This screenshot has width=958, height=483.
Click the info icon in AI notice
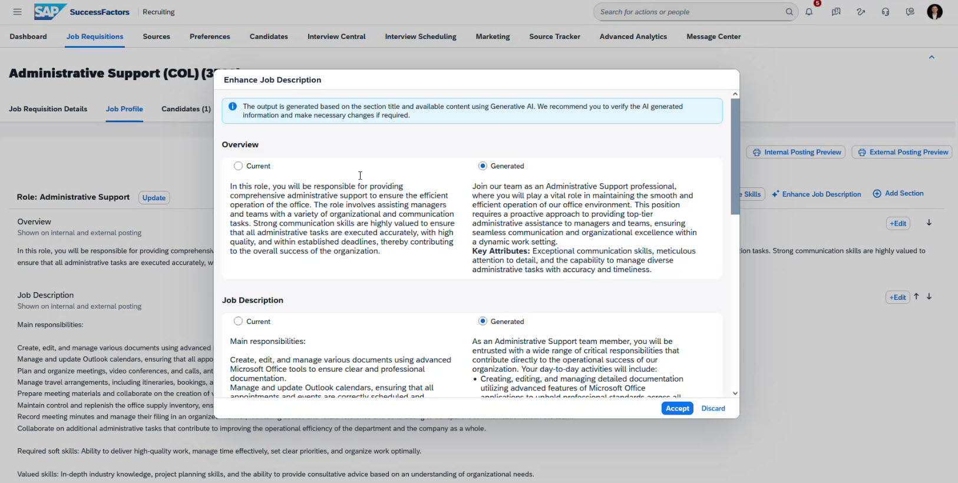233,107
